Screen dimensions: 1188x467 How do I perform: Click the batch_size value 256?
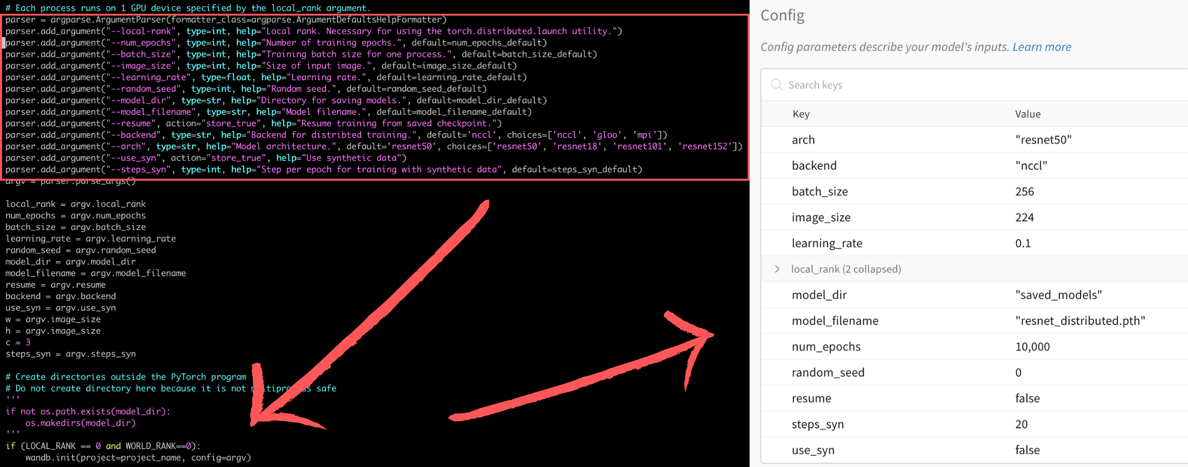coord(1024,192)
